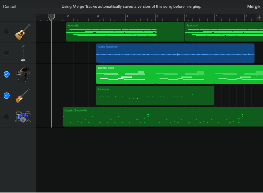Click the playhead marker on the ruler

(x=51, y=17)
